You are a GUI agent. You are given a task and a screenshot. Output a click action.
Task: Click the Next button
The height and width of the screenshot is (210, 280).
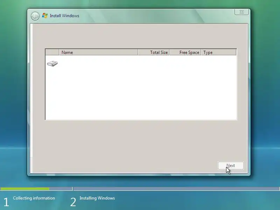231,166
